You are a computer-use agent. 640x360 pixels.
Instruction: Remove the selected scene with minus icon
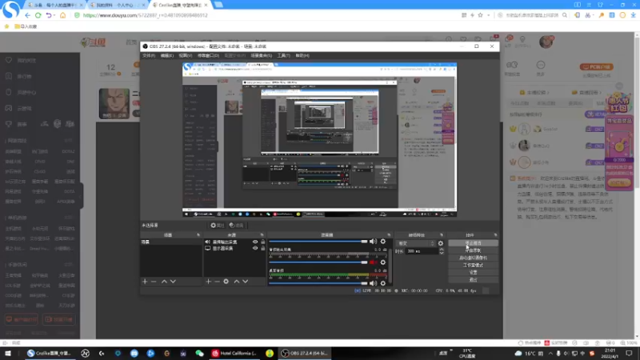[x=154, y=282]
